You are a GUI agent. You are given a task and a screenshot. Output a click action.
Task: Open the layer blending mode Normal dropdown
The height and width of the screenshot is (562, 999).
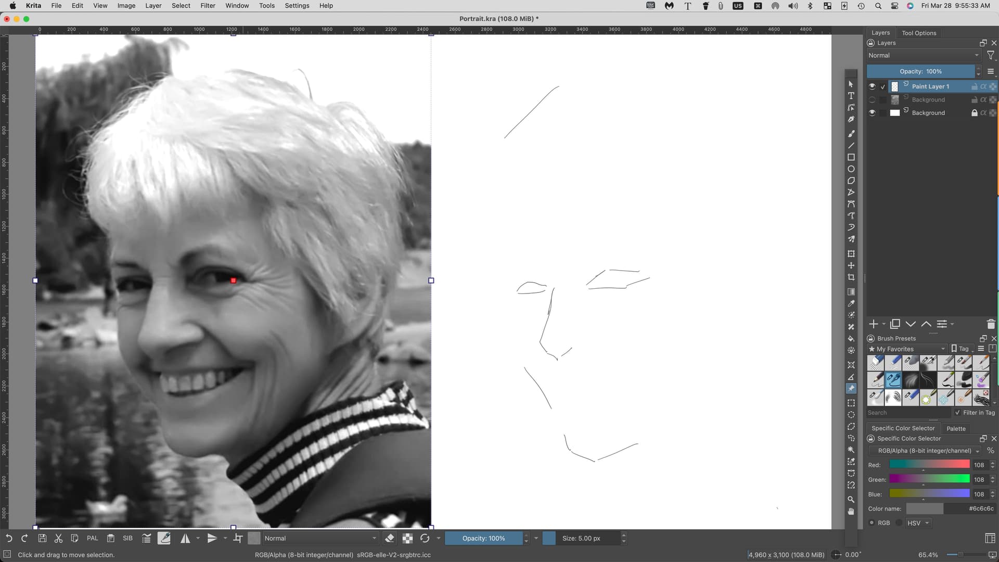click(924, 56)
